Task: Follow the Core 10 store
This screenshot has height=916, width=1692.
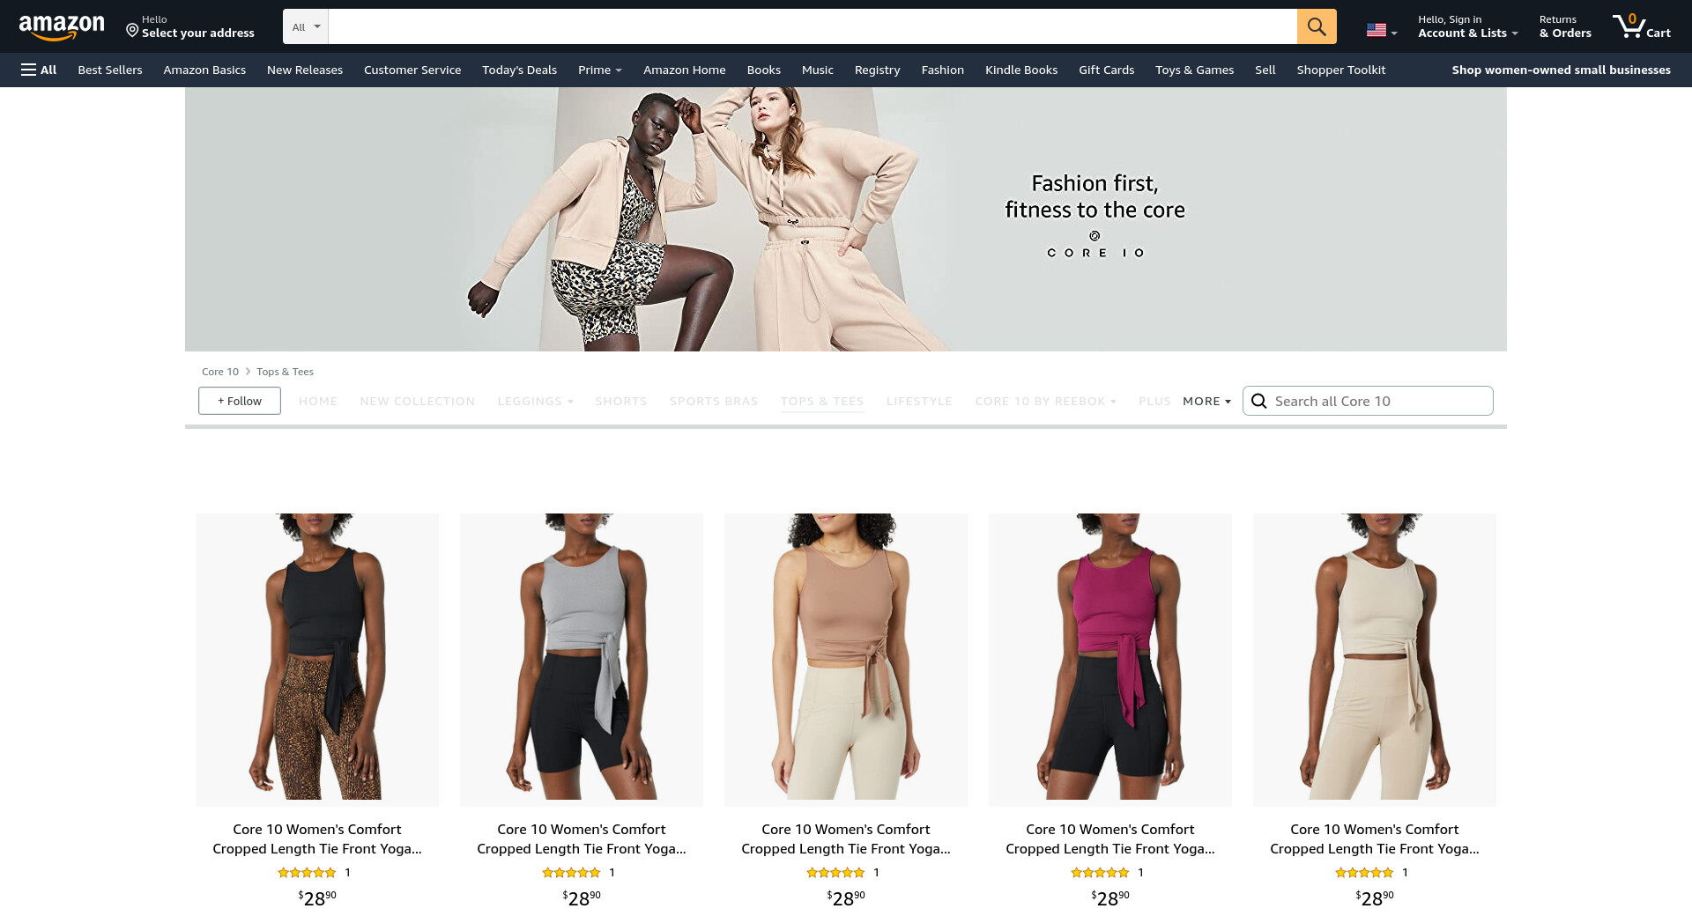Action: coord(240,401)
